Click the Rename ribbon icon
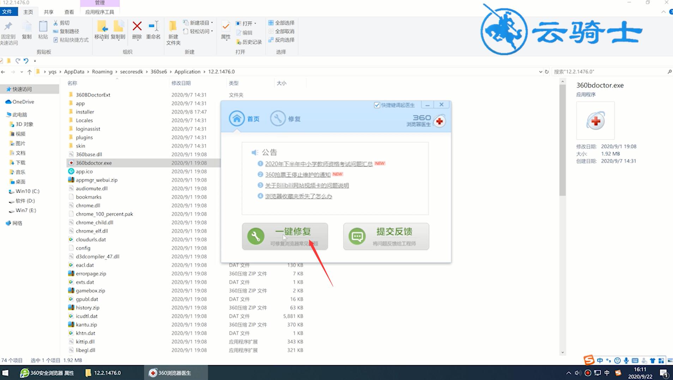 (153, 26)
